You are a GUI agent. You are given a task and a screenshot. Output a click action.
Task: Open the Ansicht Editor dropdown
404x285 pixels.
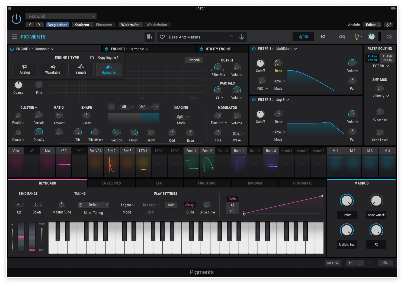373,25
